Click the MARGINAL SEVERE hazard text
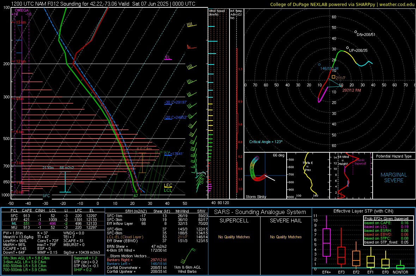 394,178
